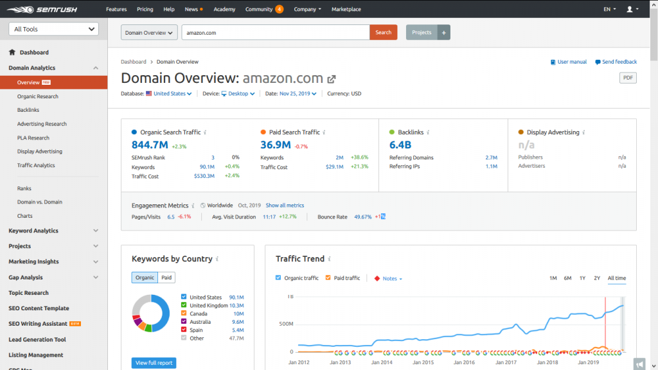Expand the Gap Analysis section
This screenshot has height=370, width=658.
pos(96,277)
